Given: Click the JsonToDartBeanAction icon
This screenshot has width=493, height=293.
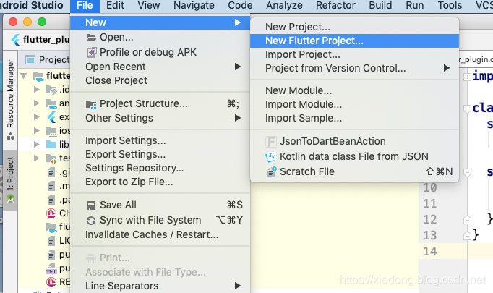Looking at the screenshot, I should click(x=271, y=141).
